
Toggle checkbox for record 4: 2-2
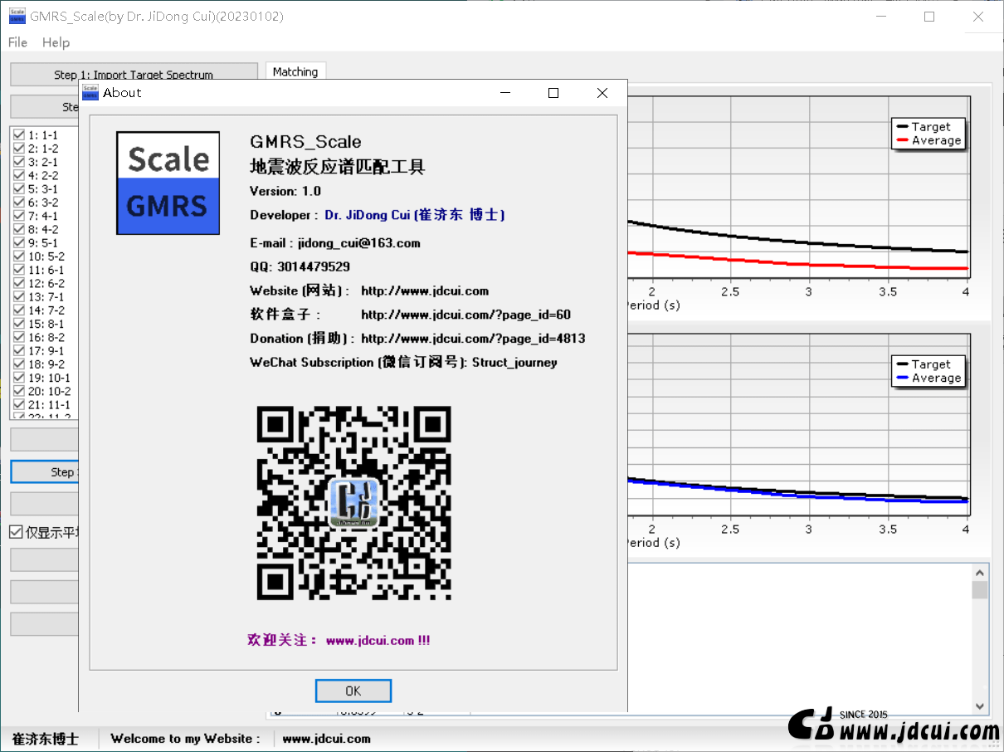click(x=19, y=175)
